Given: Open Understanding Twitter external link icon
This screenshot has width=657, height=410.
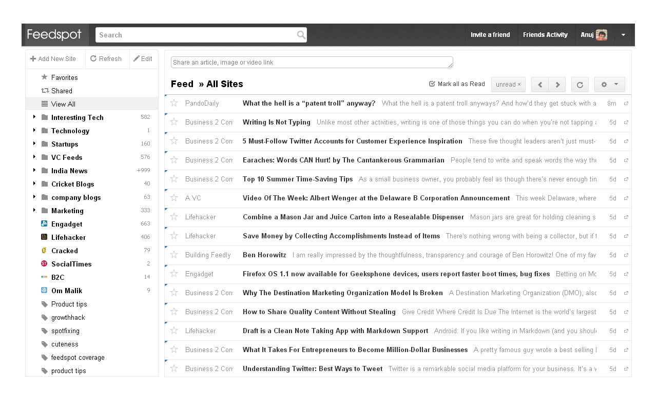Looking at the screenshot, I should coord(626,369).
